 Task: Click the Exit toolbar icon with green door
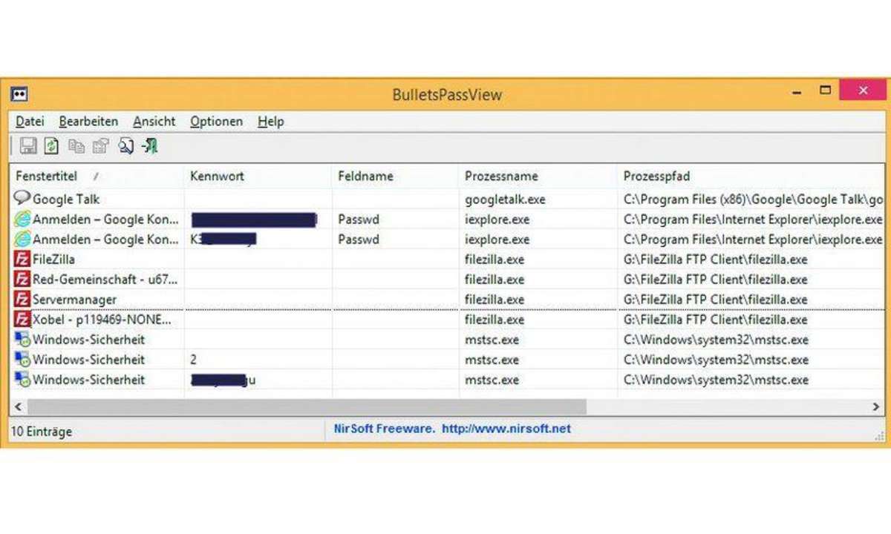tap(150, 146)
